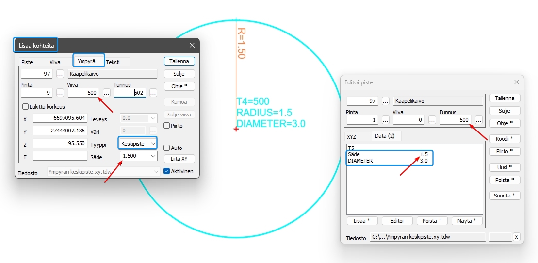The image size is (538, 263).
Task: Open the XYZ tab in Editoi piste
Action: point(352,137)
